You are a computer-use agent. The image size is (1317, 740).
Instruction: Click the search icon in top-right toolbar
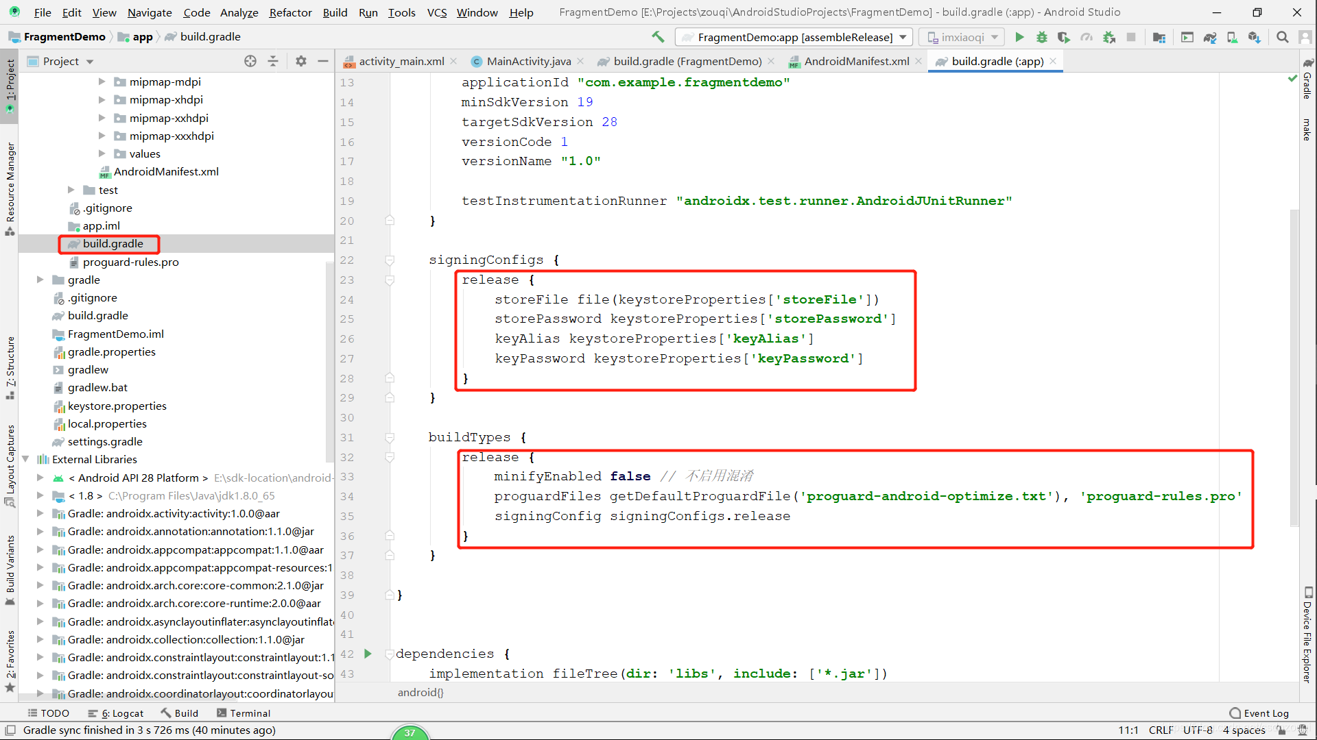pos(1283,37)
